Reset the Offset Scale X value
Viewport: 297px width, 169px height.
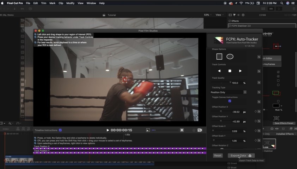tap(259, 131)
